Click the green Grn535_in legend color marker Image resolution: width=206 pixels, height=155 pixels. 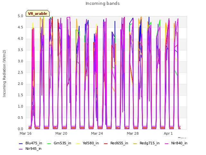point(49,143)
